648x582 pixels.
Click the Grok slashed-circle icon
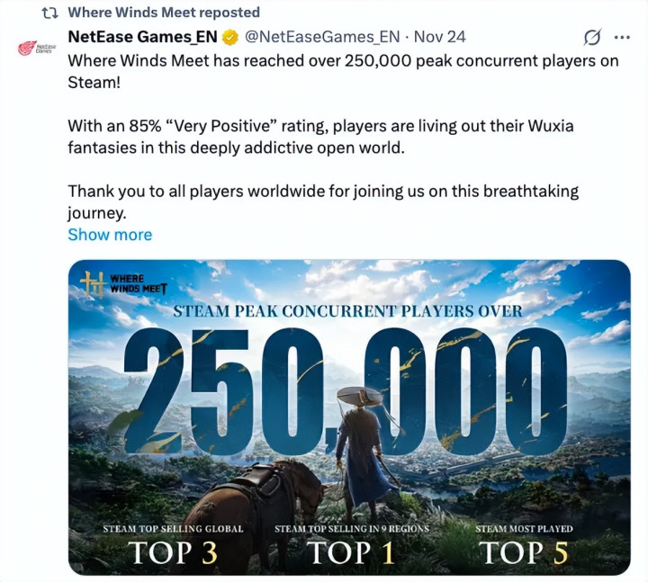[591, 38]
